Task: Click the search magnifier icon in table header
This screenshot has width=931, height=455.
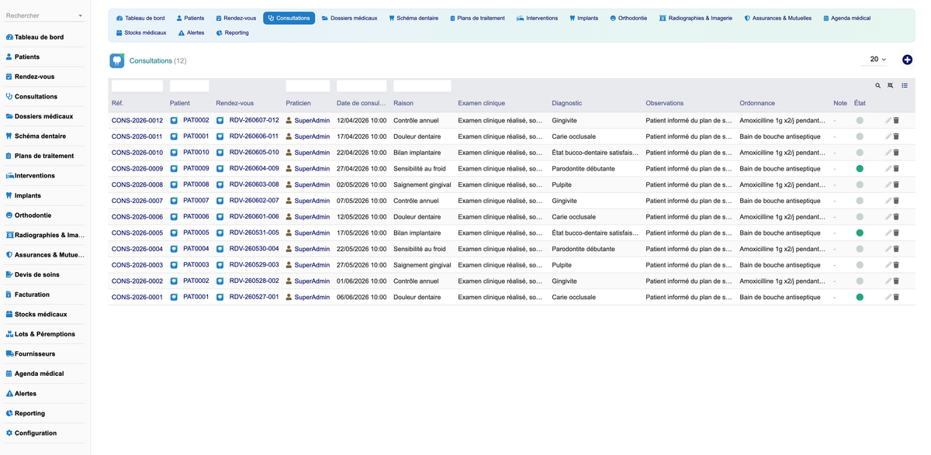Action: click(878, 86)
